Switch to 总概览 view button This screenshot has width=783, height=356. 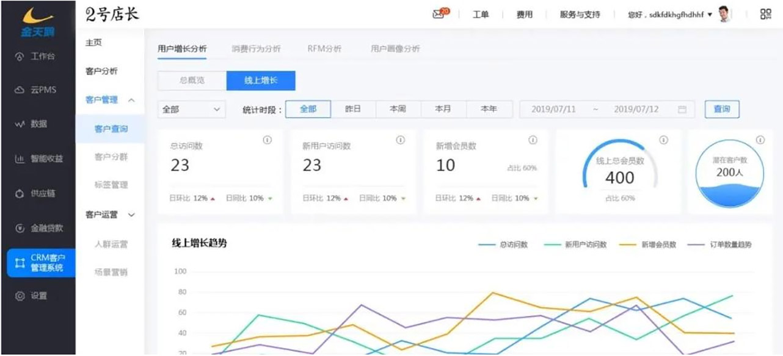pyautogui.click(x=192, y=80)
